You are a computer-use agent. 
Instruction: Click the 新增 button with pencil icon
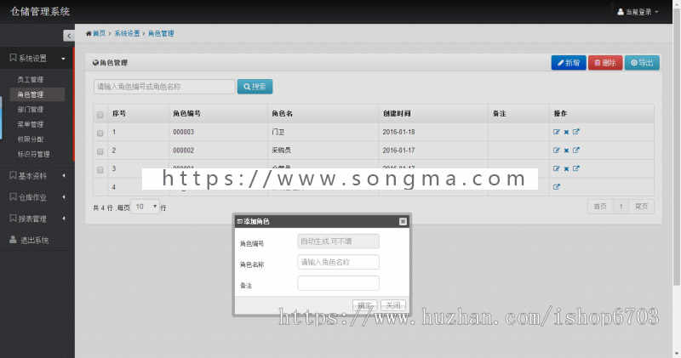click(x=569, y=63)
